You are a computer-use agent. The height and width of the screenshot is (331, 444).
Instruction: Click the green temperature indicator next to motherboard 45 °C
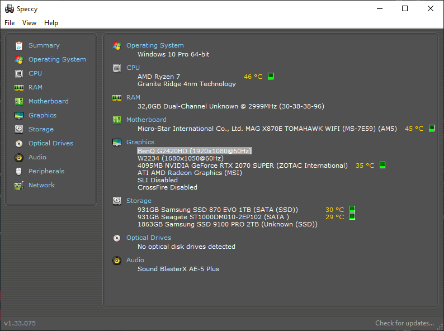(x=432, y=128)
